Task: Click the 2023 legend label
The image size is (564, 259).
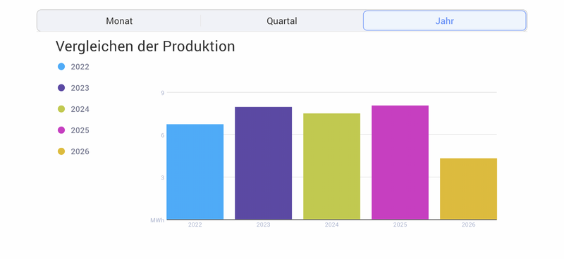Action: [80, 88]
